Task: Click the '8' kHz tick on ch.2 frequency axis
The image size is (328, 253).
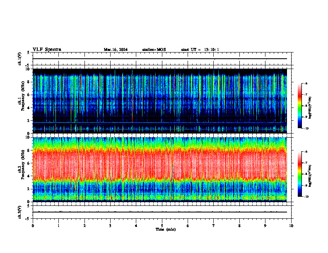Action: click(29, 150)
